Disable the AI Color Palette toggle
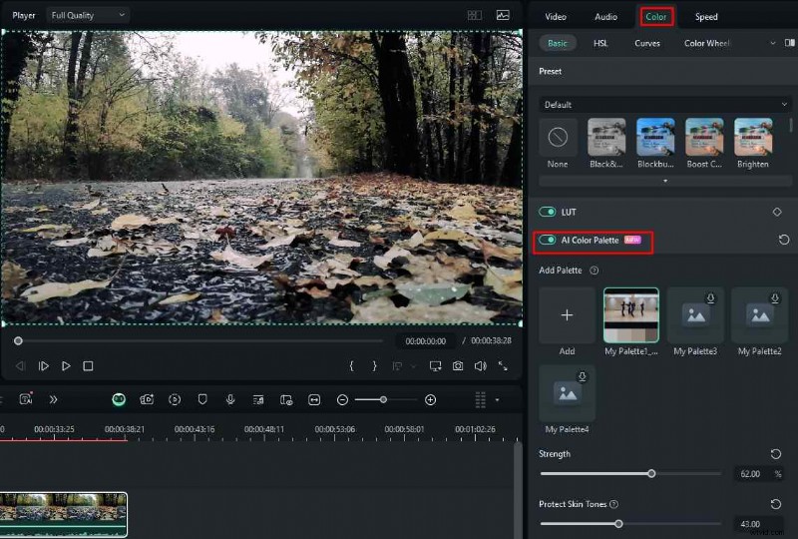Image resolution: width=798 pixels, height=539 pixels. (x=548, y=241)
